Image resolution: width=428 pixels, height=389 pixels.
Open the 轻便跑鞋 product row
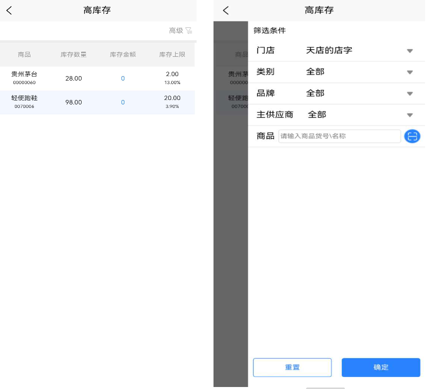[97, 102]
